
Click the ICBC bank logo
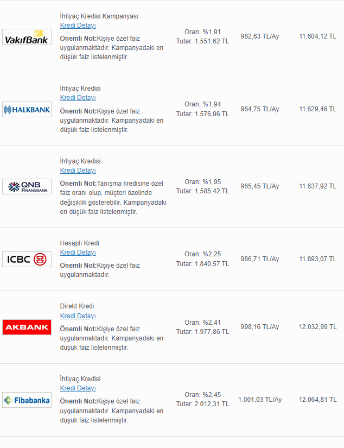27,259
